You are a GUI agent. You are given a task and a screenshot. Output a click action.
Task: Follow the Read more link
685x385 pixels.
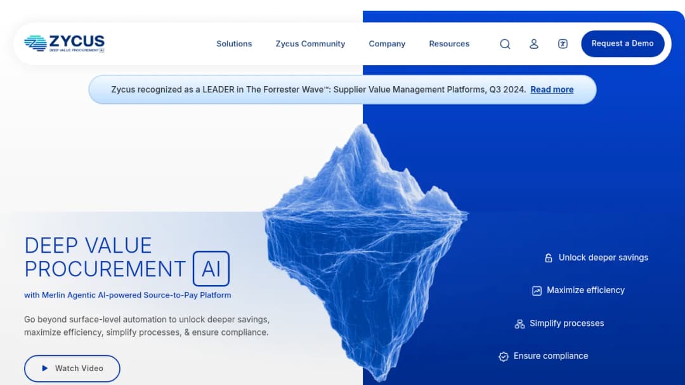click(x=552, y=89)
